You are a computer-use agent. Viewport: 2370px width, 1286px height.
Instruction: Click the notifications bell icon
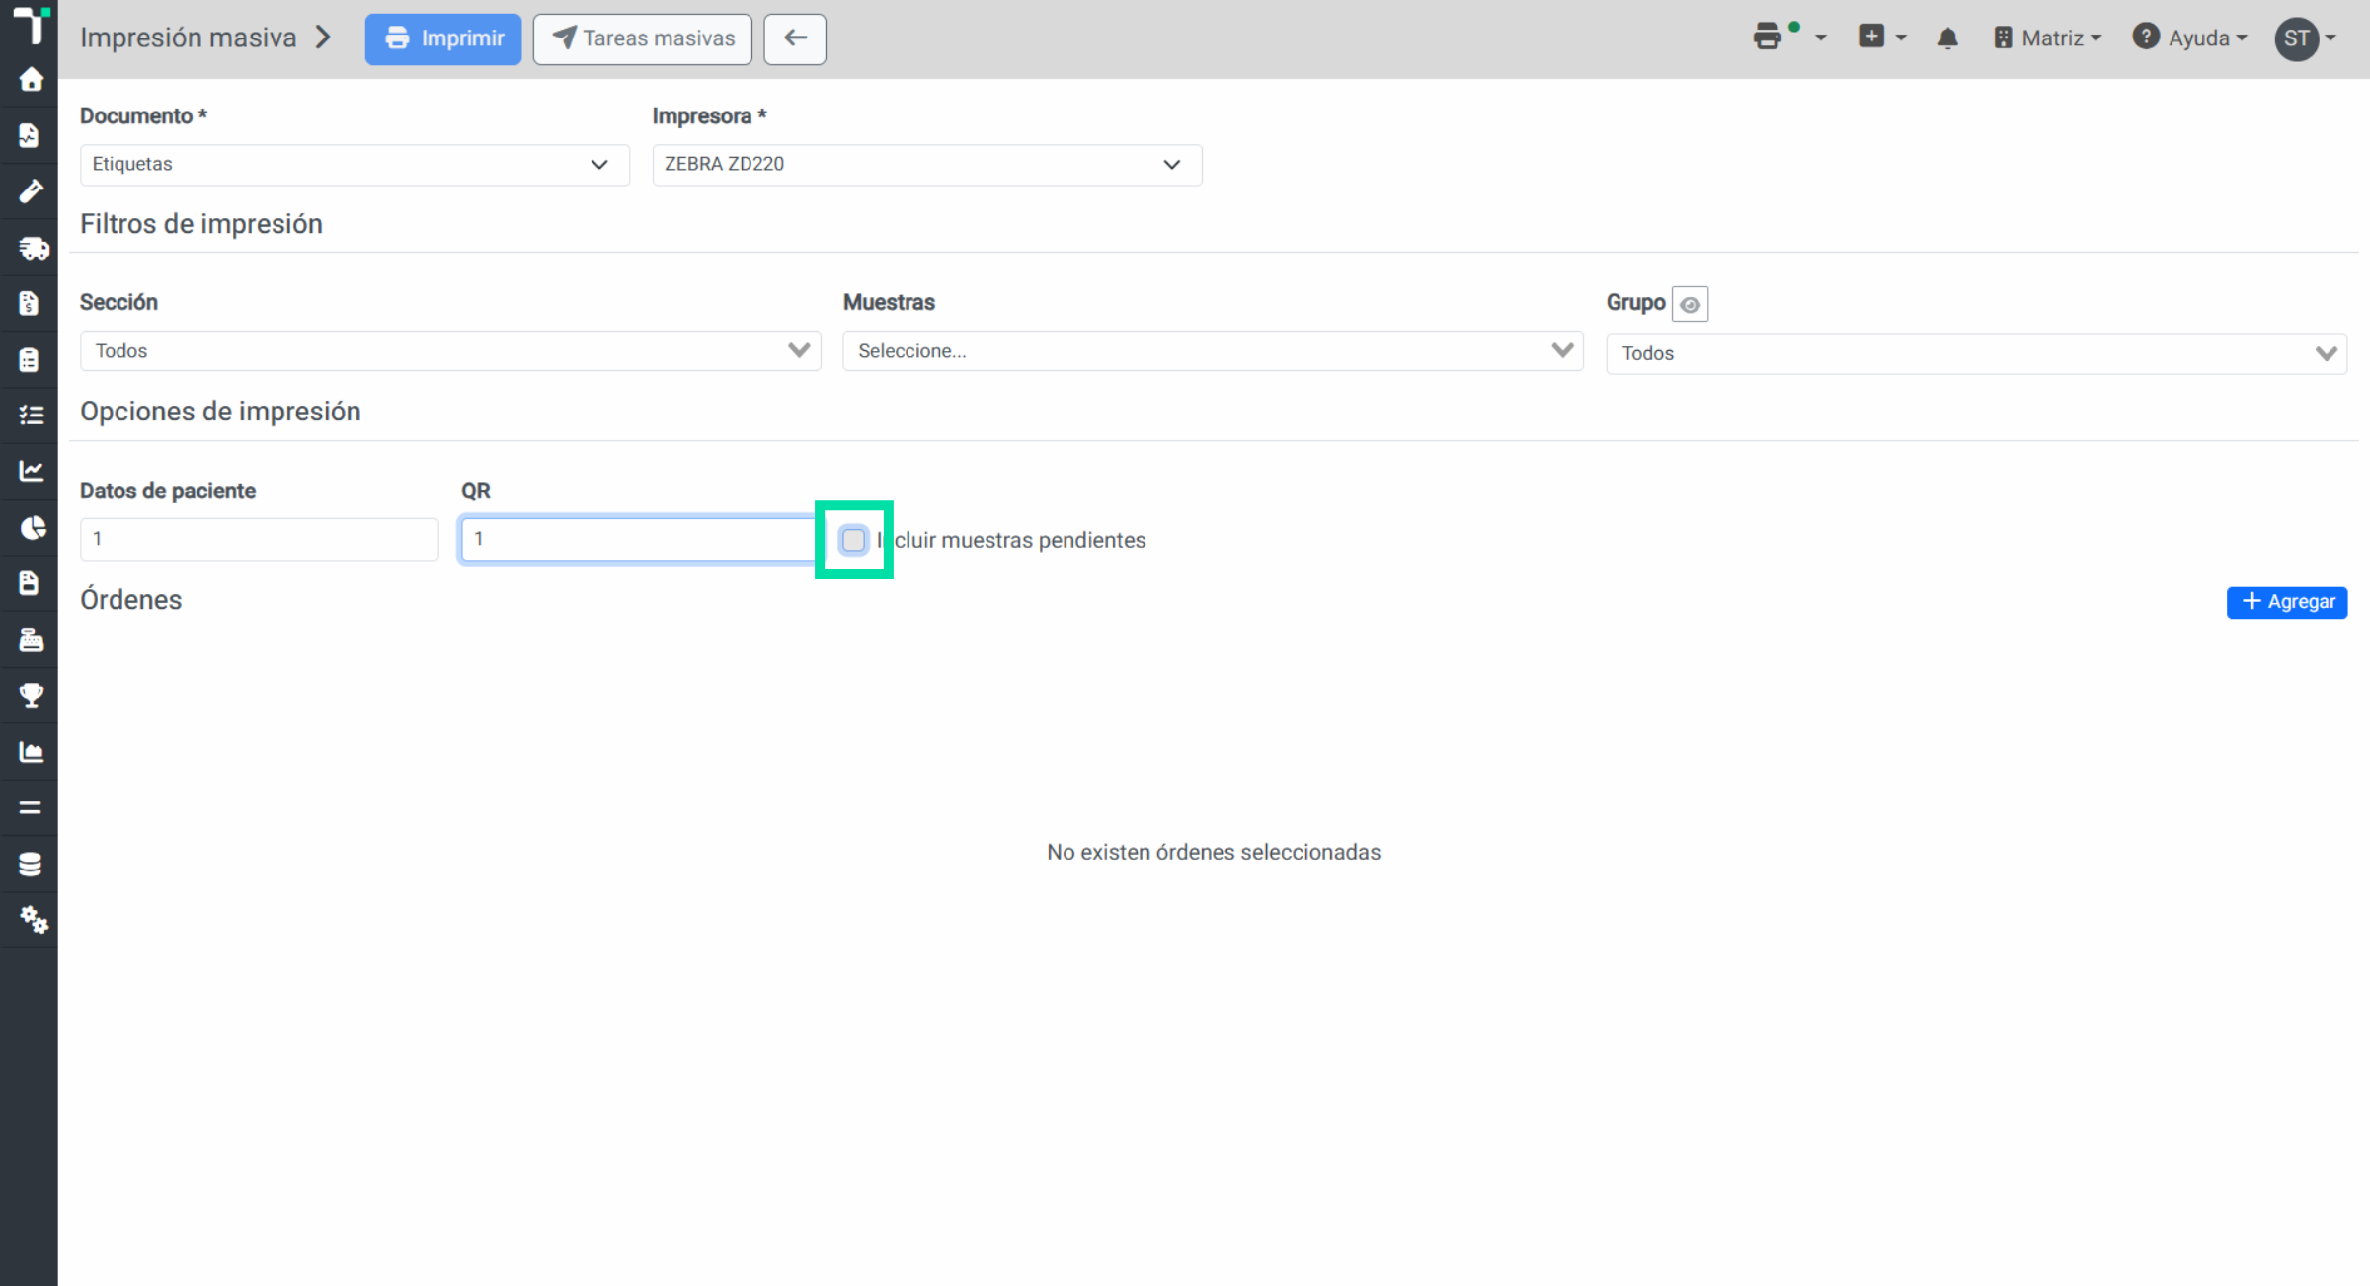1947,38
